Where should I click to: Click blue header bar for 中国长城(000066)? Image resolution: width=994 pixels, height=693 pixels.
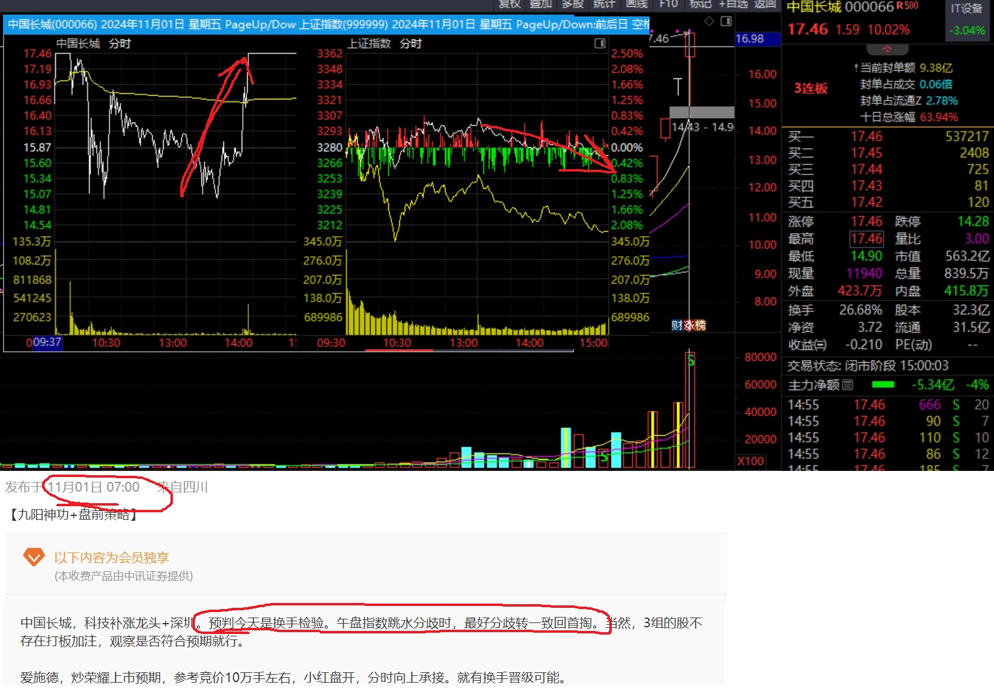click(151, 25)
